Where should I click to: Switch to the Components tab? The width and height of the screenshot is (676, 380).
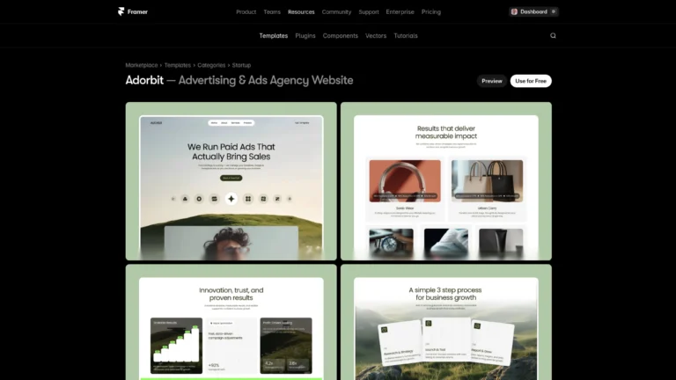click(x=341, y=36)
